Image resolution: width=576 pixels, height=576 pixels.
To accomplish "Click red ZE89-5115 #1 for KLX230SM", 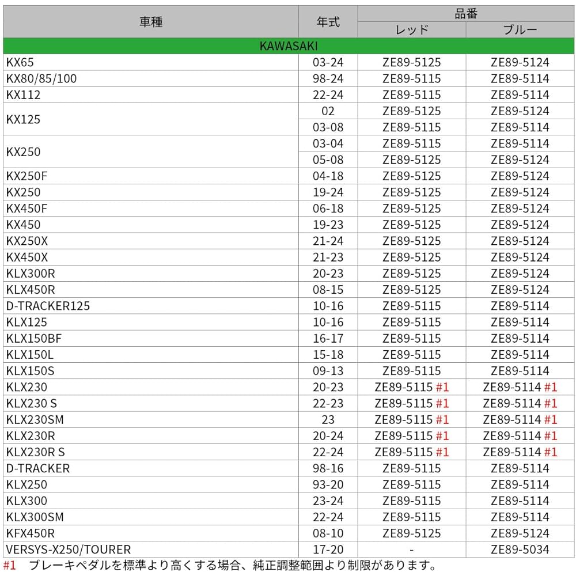I will pos(411,419).
